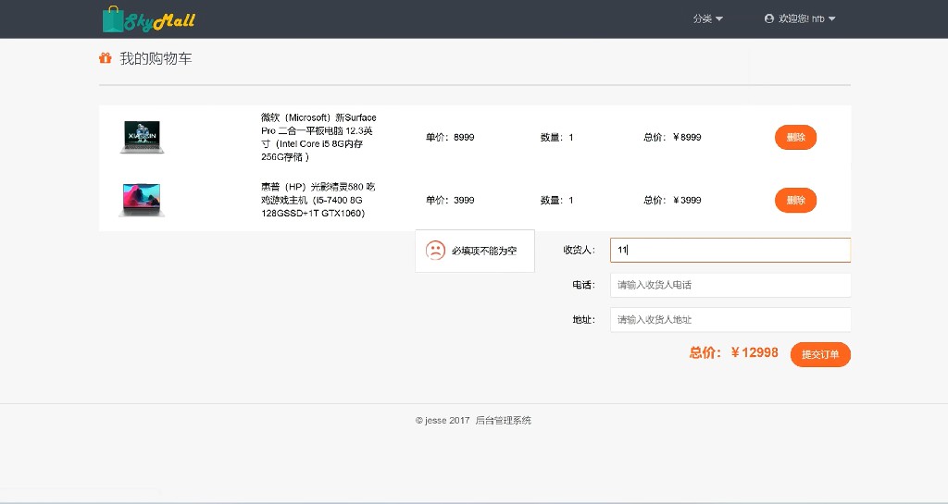
Task: Expand the caret arrow next to hfb
Action: 831,19
